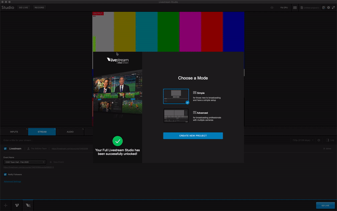337x211 pixels.
Task: Click the green success checkmark icon
Action: click(x=118, y=141)
